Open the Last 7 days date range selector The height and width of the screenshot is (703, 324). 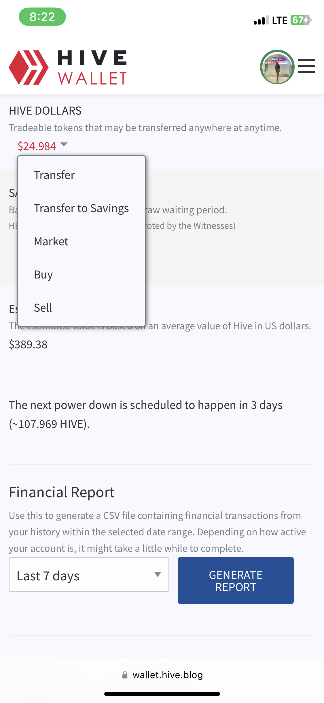coord(89,575)
